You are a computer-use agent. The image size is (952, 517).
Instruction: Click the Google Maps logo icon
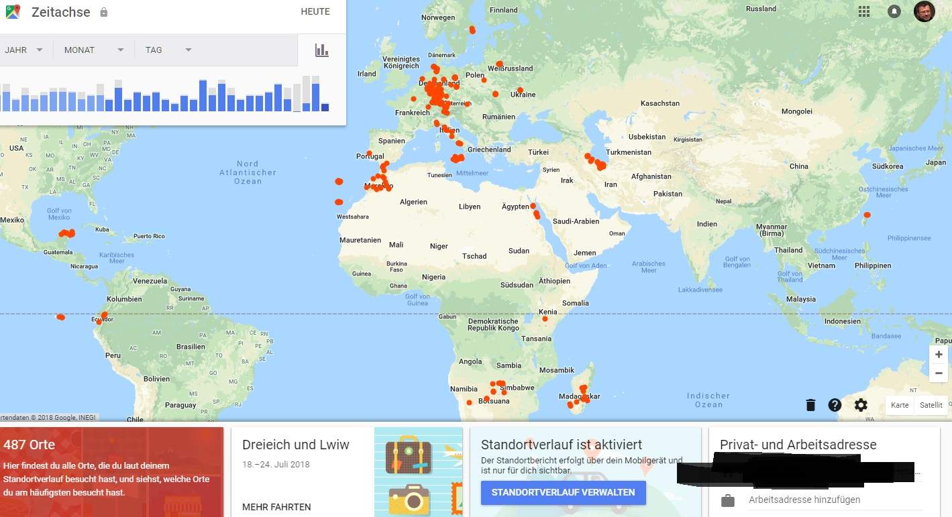click(11, 11)
